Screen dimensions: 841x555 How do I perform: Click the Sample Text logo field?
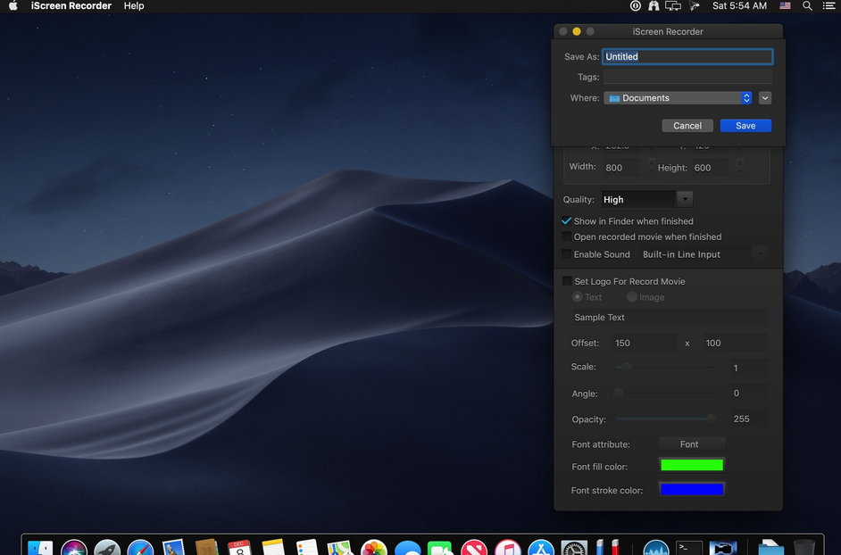[x=669, y=318]
